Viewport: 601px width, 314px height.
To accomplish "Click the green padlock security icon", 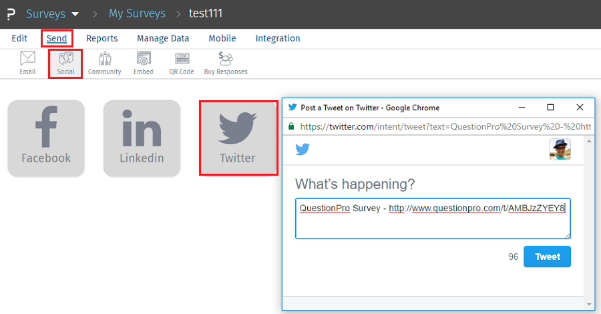I will (291, 126).
